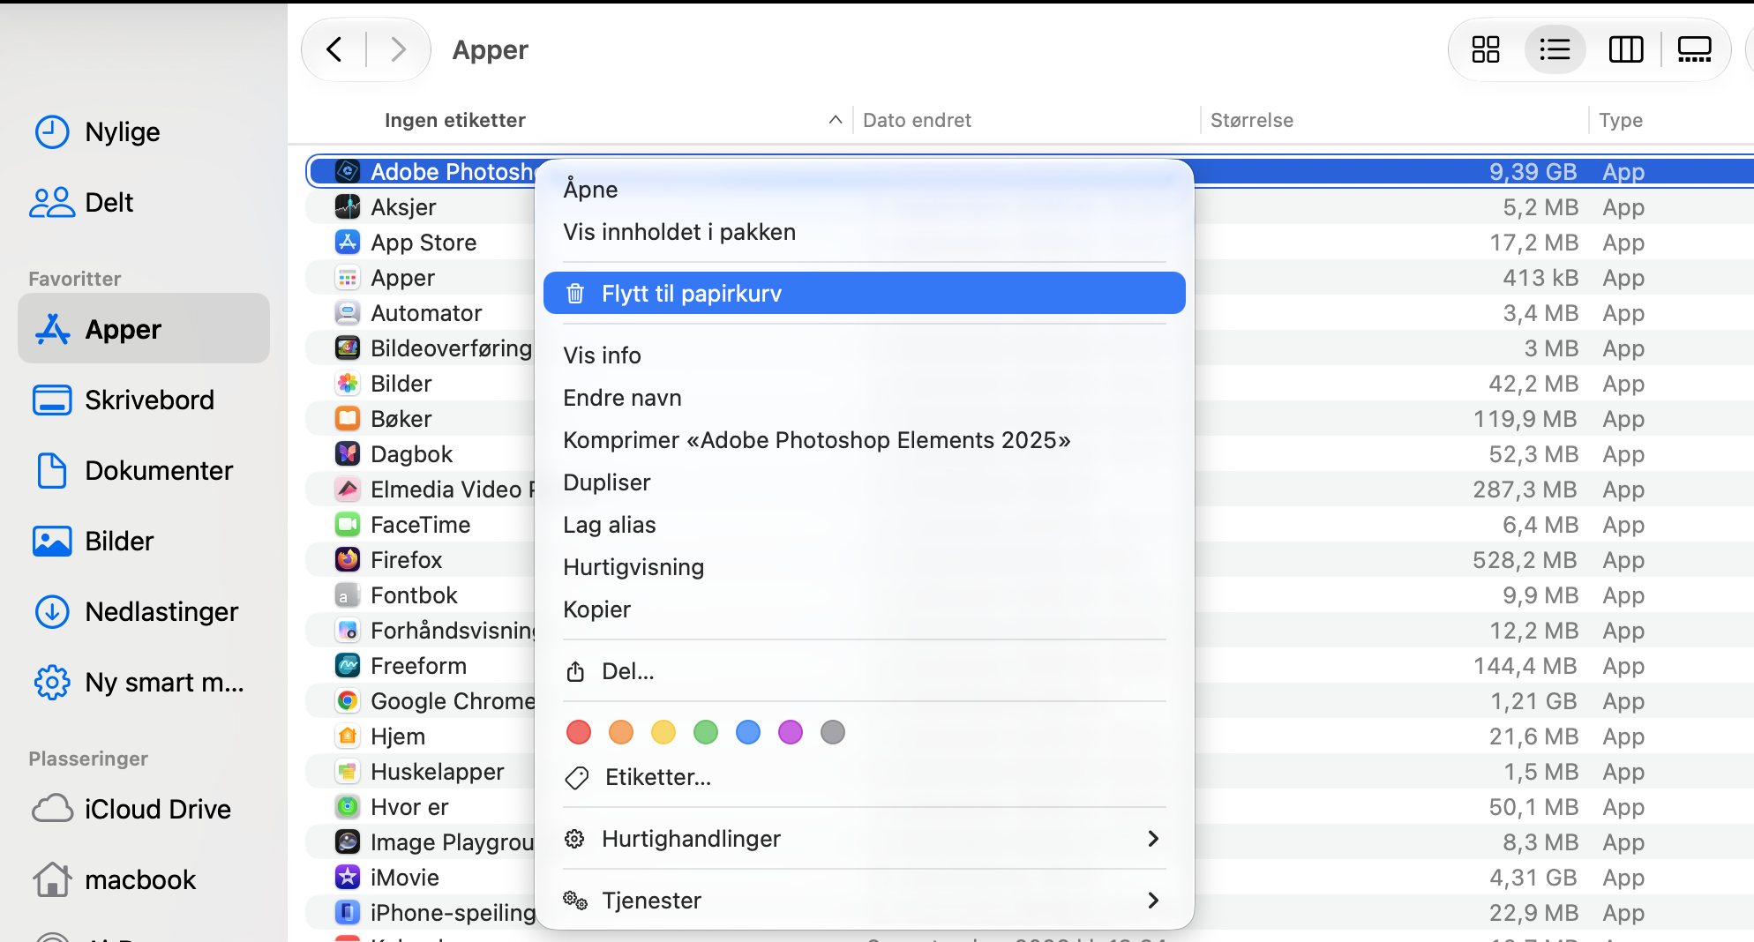The width and height of the screenshot is (1754, 942).
Task: Choose Vis innholdet i pakken
Action: (865, 232)
